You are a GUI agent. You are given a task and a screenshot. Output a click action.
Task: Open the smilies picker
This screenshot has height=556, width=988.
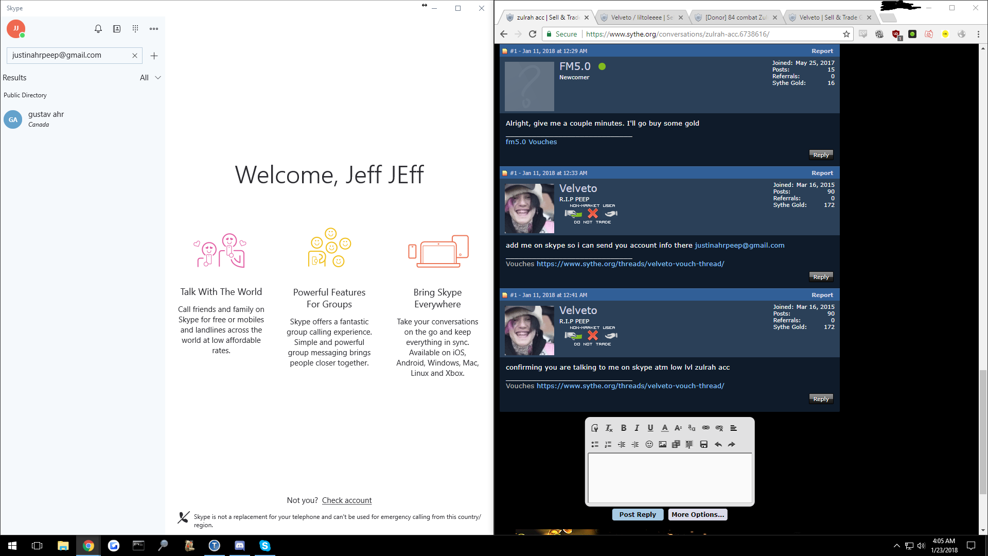[649, 444]
